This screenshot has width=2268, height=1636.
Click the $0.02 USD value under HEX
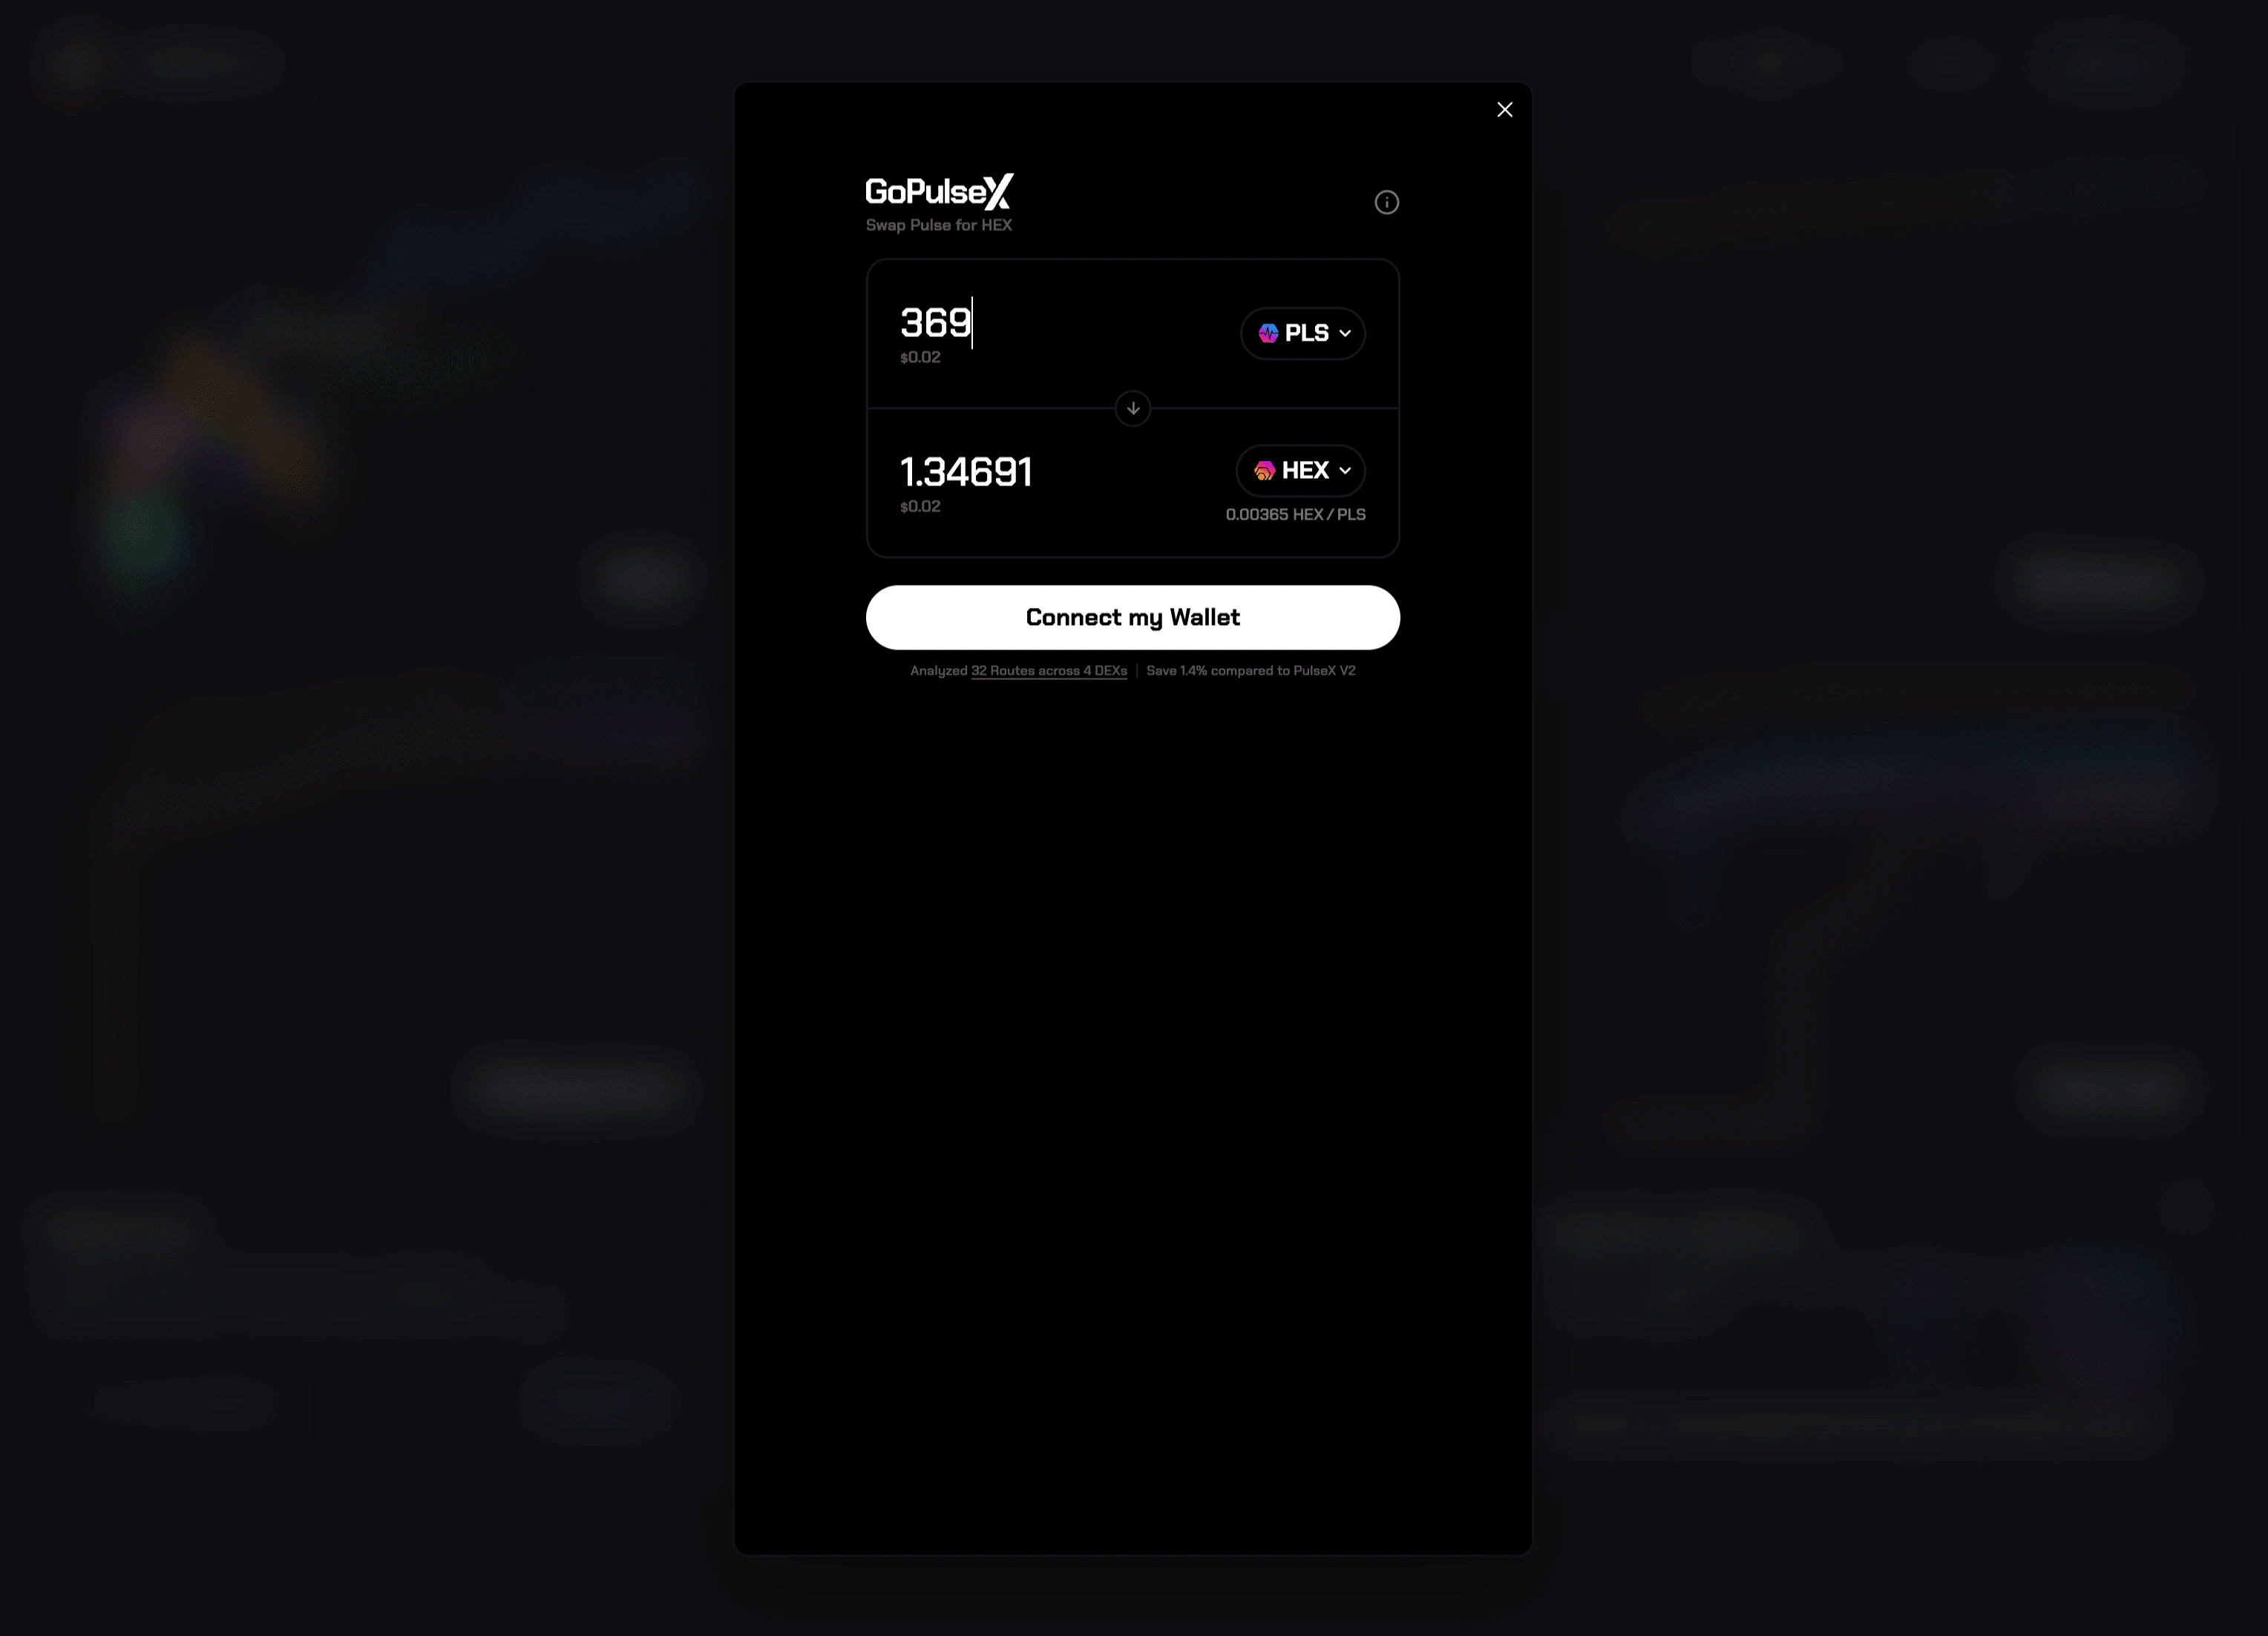click(920, 507)
